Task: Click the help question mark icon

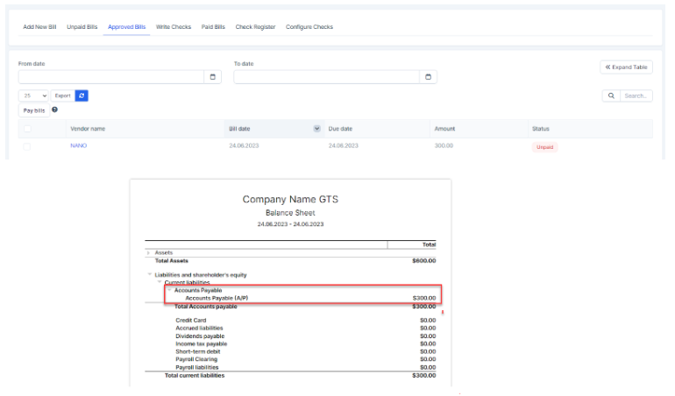Action: (x=54, y=110)
